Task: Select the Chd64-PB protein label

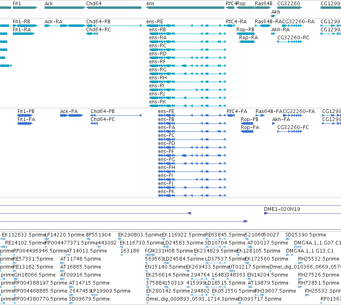Action: point(103,111)
